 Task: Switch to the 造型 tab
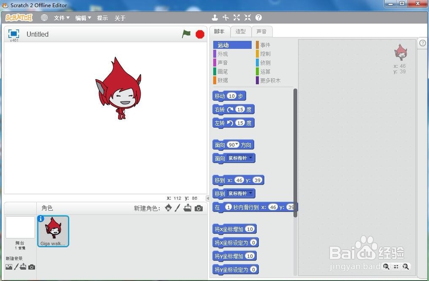(241, 31)
